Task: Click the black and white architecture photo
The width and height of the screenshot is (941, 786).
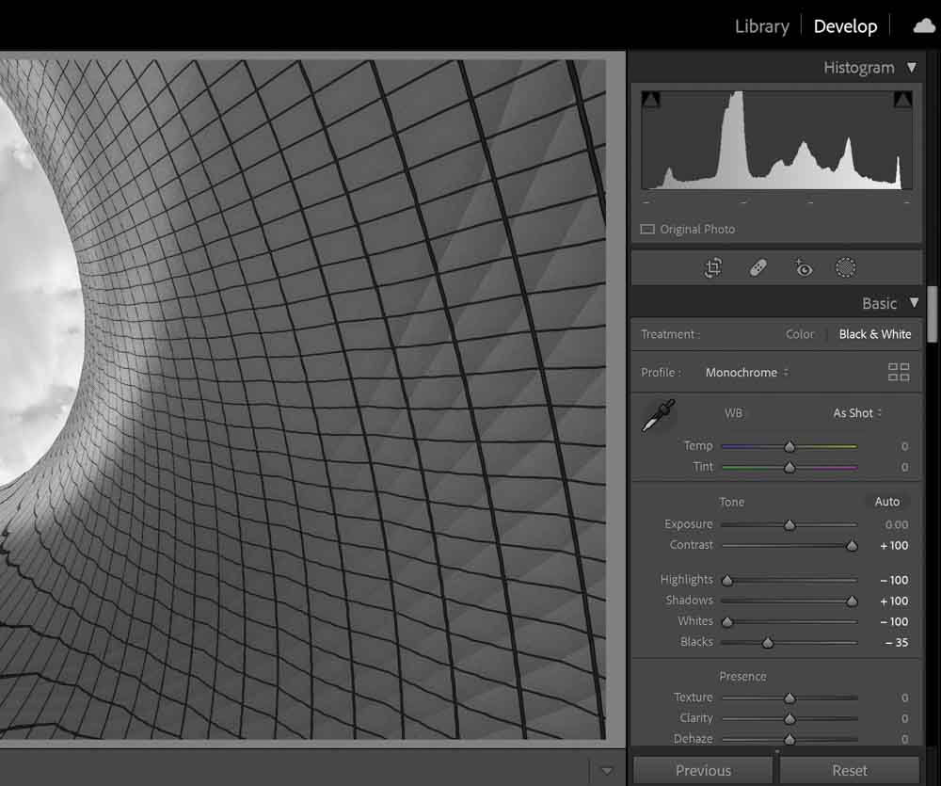Action: pyautogui.click(x=302, y=399)
